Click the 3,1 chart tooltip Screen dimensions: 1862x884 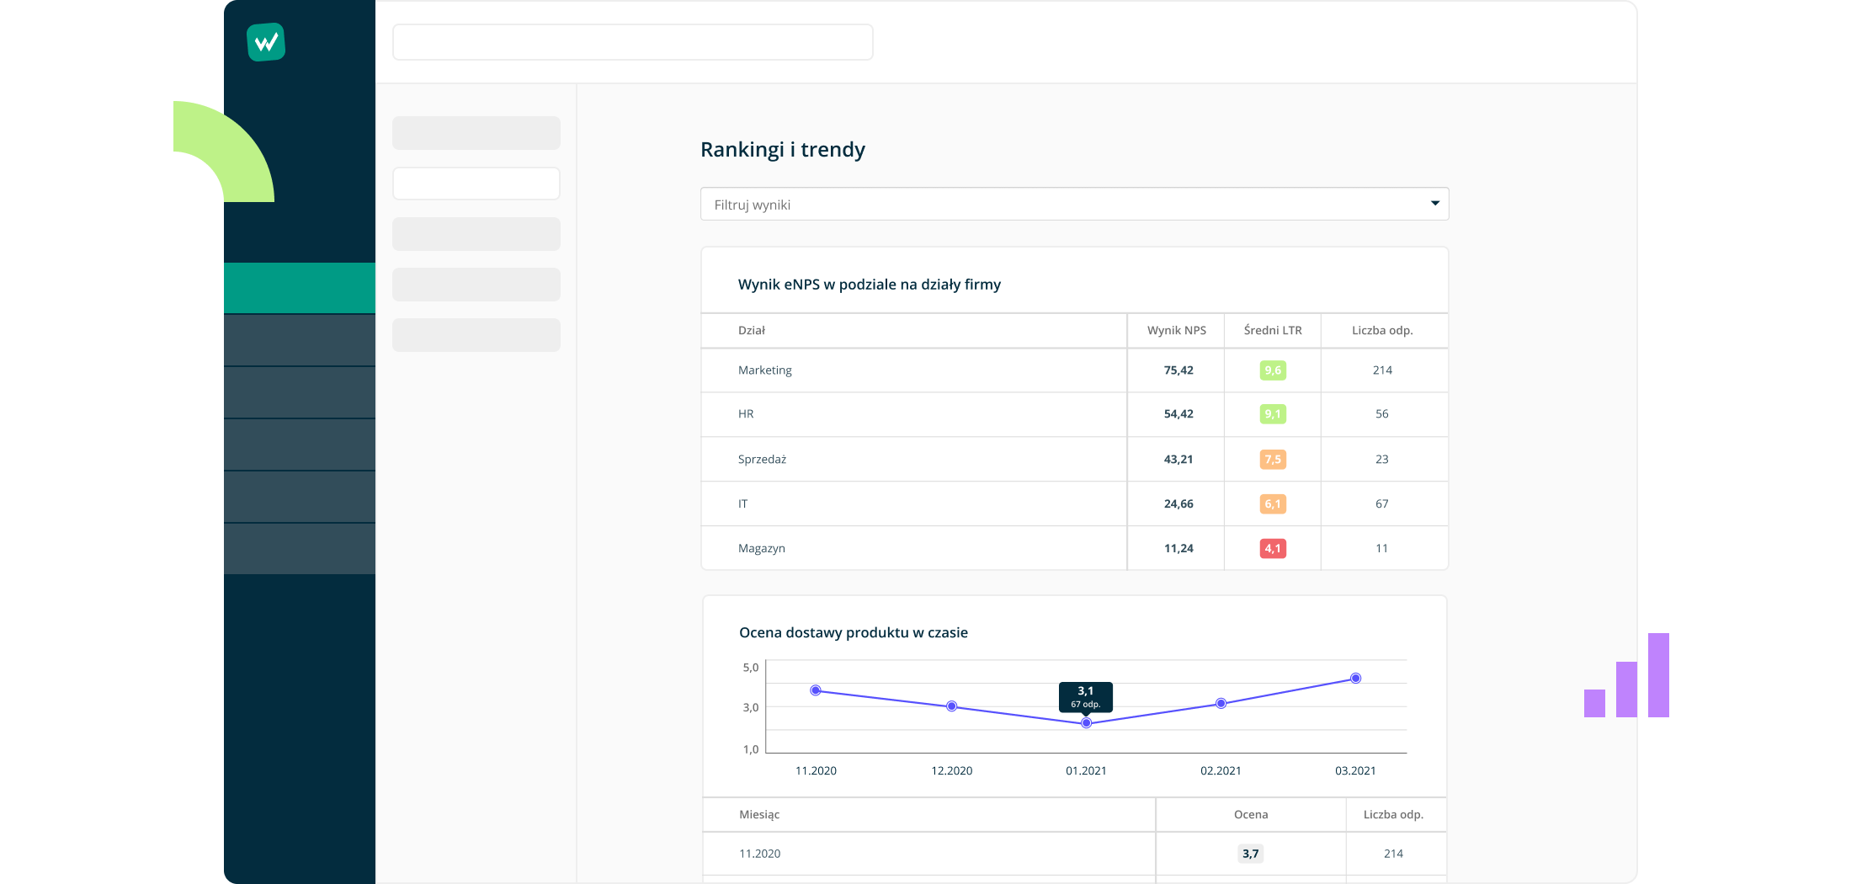(x=1086, y=697)
